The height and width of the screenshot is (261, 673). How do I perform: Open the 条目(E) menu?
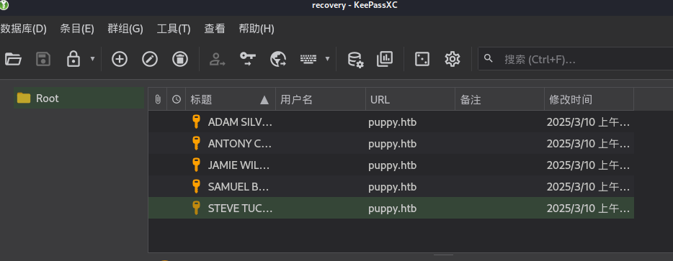[77, 29]
